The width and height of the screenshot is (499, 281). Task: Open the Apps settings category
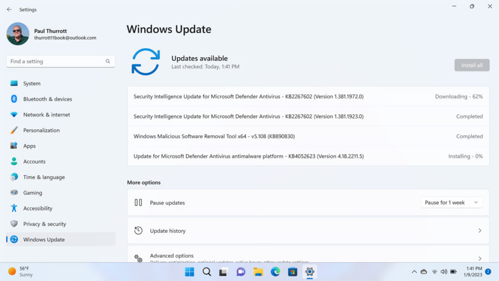click(60, 146)
